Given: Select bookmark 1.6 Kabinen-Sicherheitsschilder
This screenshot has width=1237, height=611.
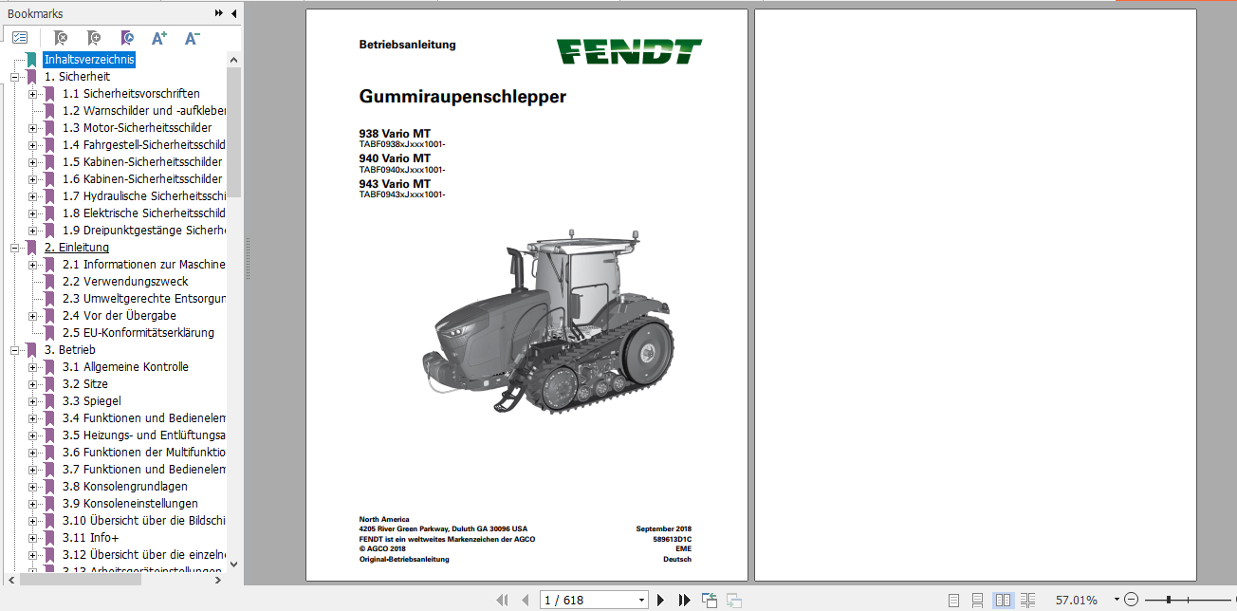Looking at the screenshot, I should pyautogui.click(x=142, y=179).
